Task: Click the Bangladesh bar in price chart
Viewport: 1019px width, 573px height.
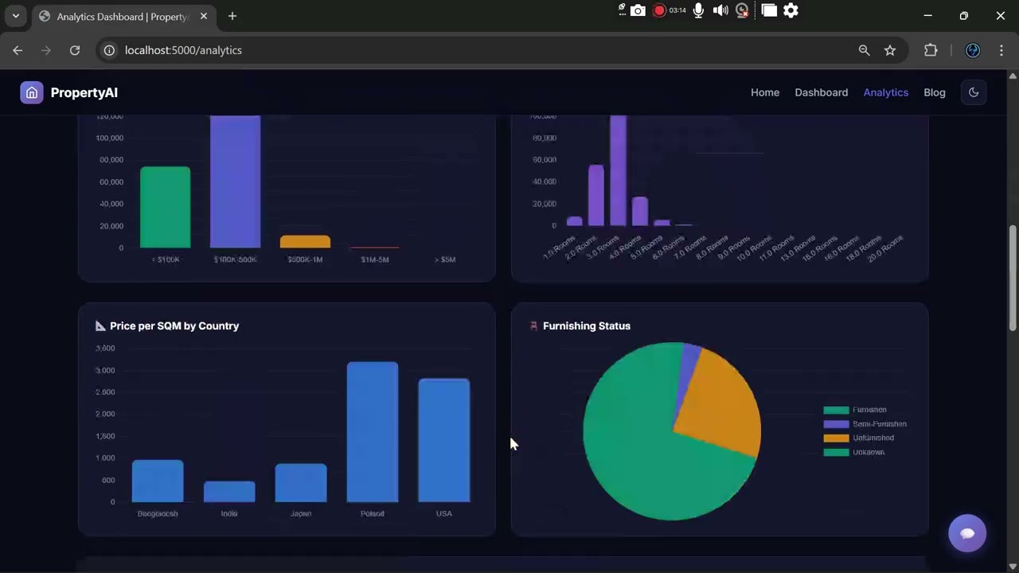Action: [x=158, y=481]
